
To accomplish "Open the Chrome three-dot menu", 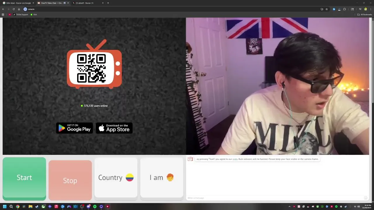I will pyautogui.click(x=371, y=9).
